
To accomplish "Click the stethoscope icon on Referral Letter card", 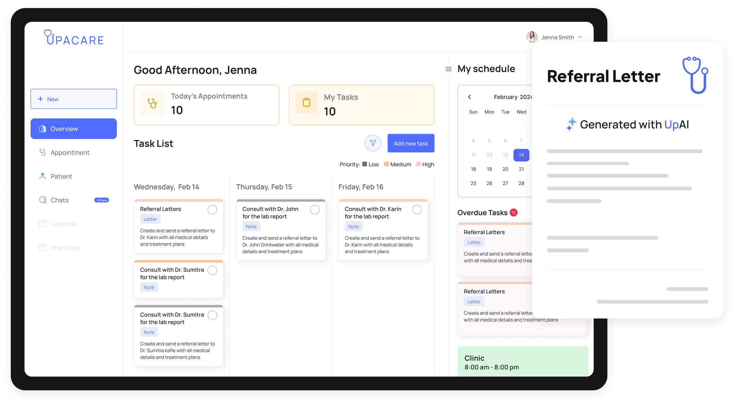I will 695,75.
